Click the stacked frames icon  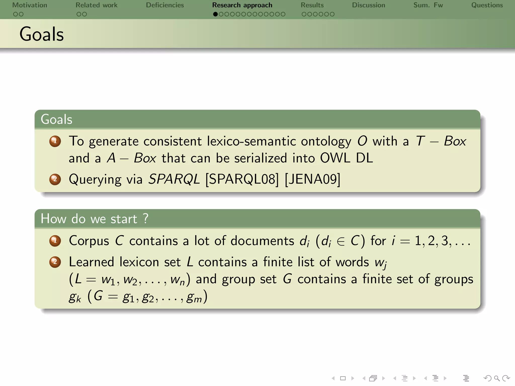[x=373, y=378]
